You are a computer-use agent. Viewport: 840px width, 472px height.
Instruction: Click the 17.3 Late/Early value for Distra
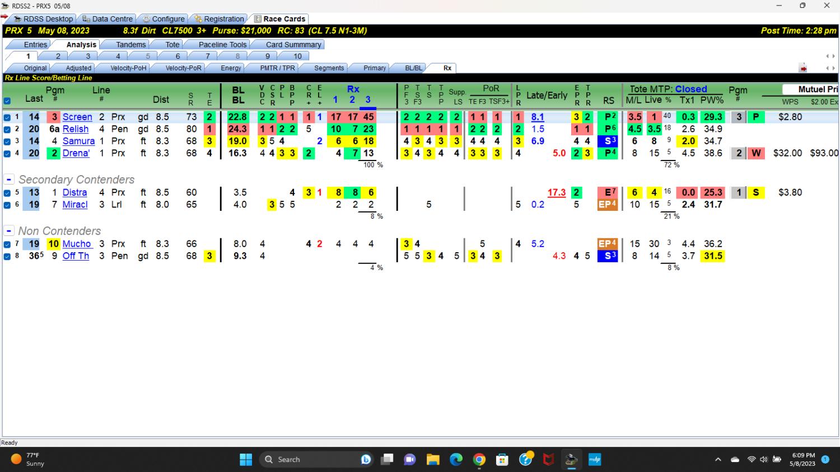(556, 192)
